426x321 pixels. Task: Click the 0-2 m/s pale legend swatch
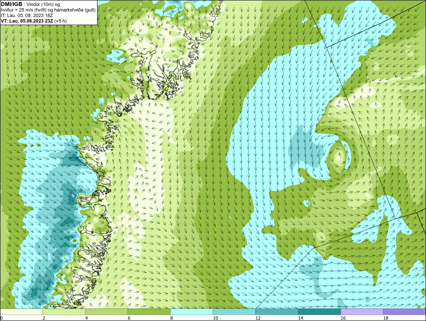(x=21, y=312)
